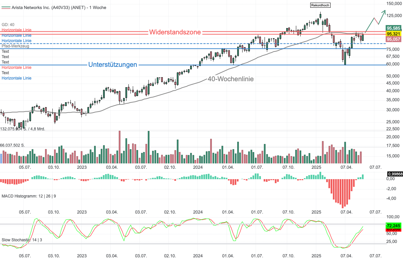The height and width of the screenshot is (259, 403).
Task: Click the 150,000 price axis label
Action: [394, 4]
